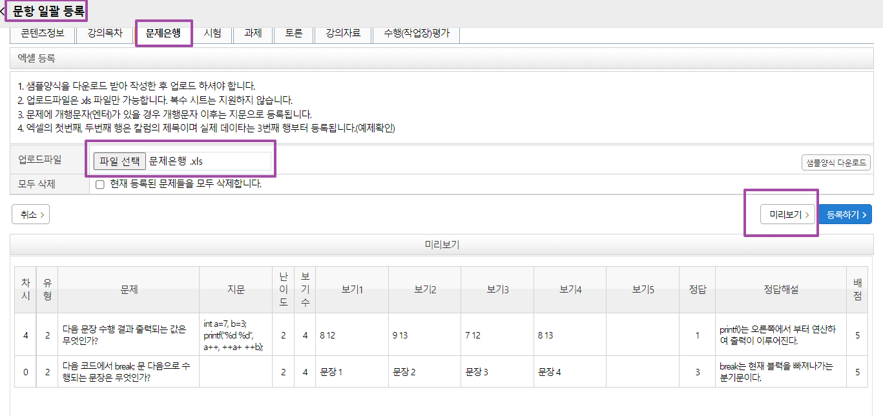Click the 미리보기 preview button
The image size is (883, 416).
(x=789, y=214)
